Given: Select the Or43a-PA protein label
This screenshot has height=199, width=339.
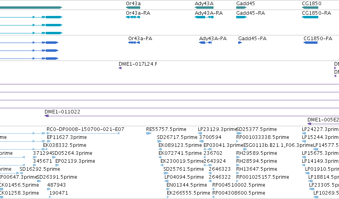Looking at the screenshot, I should pyautogui.click(x=140, y=39).
